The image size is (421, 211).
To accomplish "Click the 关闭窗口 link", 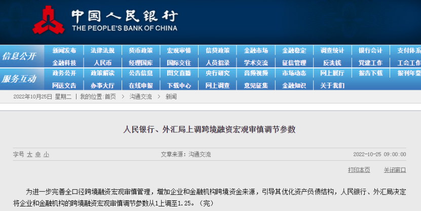I will tap(395, 169).
